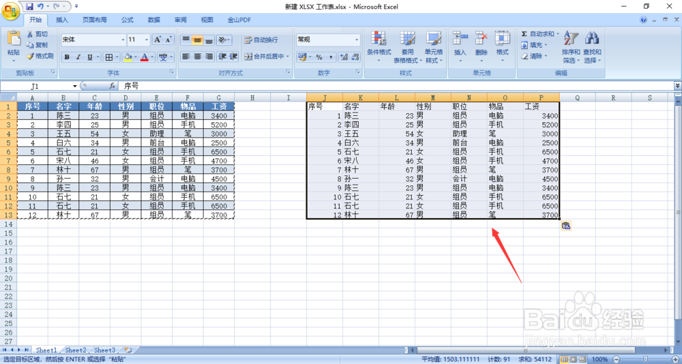
Task: Select all cells via corner button
Action: tap(9, 98)
